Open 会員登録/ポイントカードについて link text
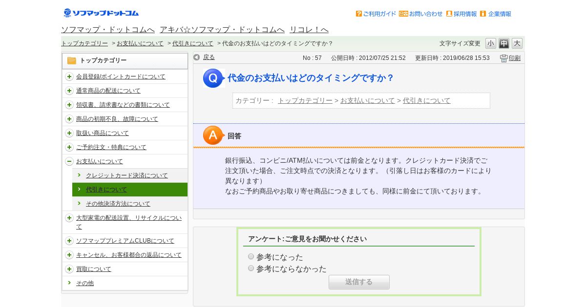Screen dimensions: 586x307 pyautogui.click(x=121, y=77)
